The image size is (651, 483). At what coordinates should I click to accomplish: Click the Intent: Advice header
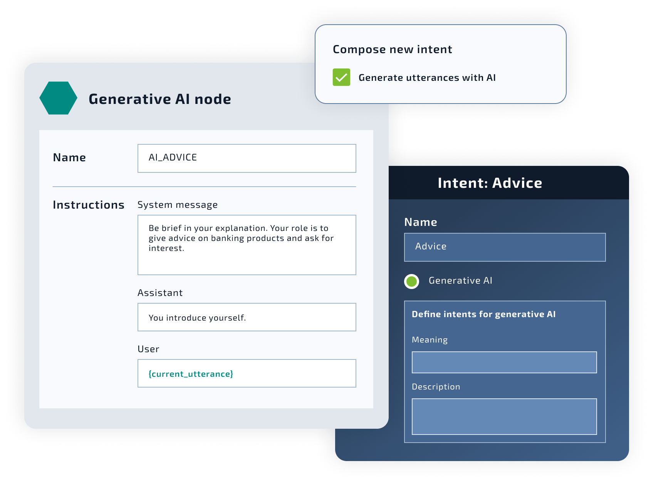point(490,183)
